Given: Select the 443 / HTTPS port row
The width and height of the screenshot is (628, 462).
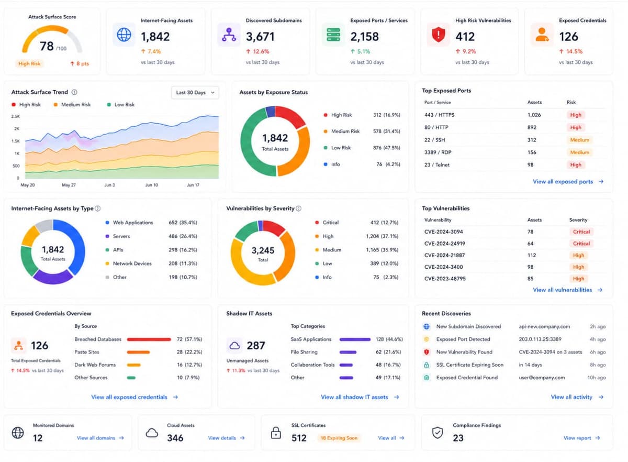Looking at the screenshot, I should tap(513, 115).
